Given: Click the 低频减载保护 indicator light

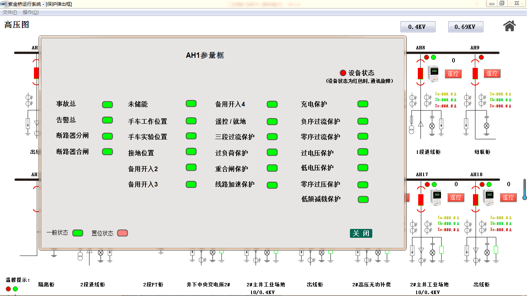Looking at the screenshot, I should [x=363, y=199].
